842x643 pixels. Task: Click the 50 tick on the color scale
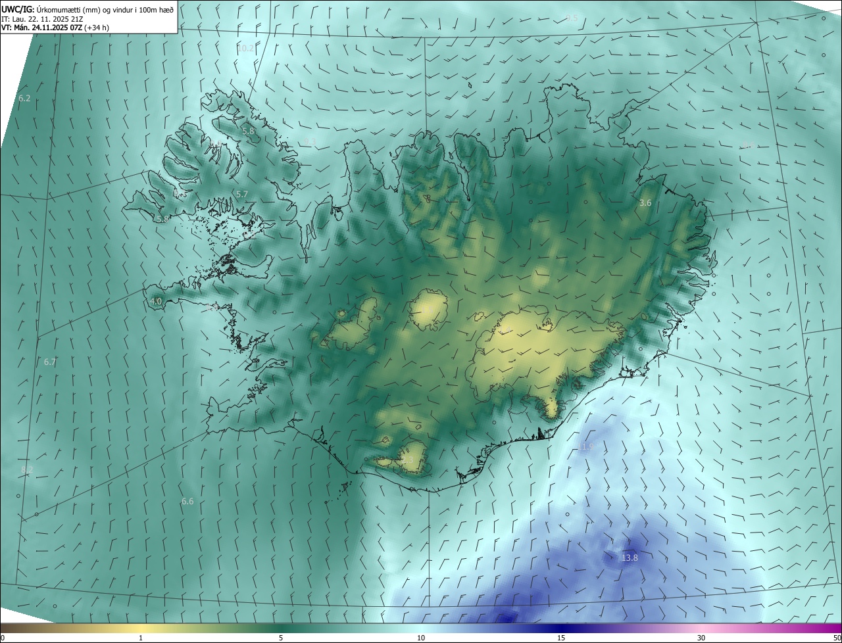coord(837,638)
